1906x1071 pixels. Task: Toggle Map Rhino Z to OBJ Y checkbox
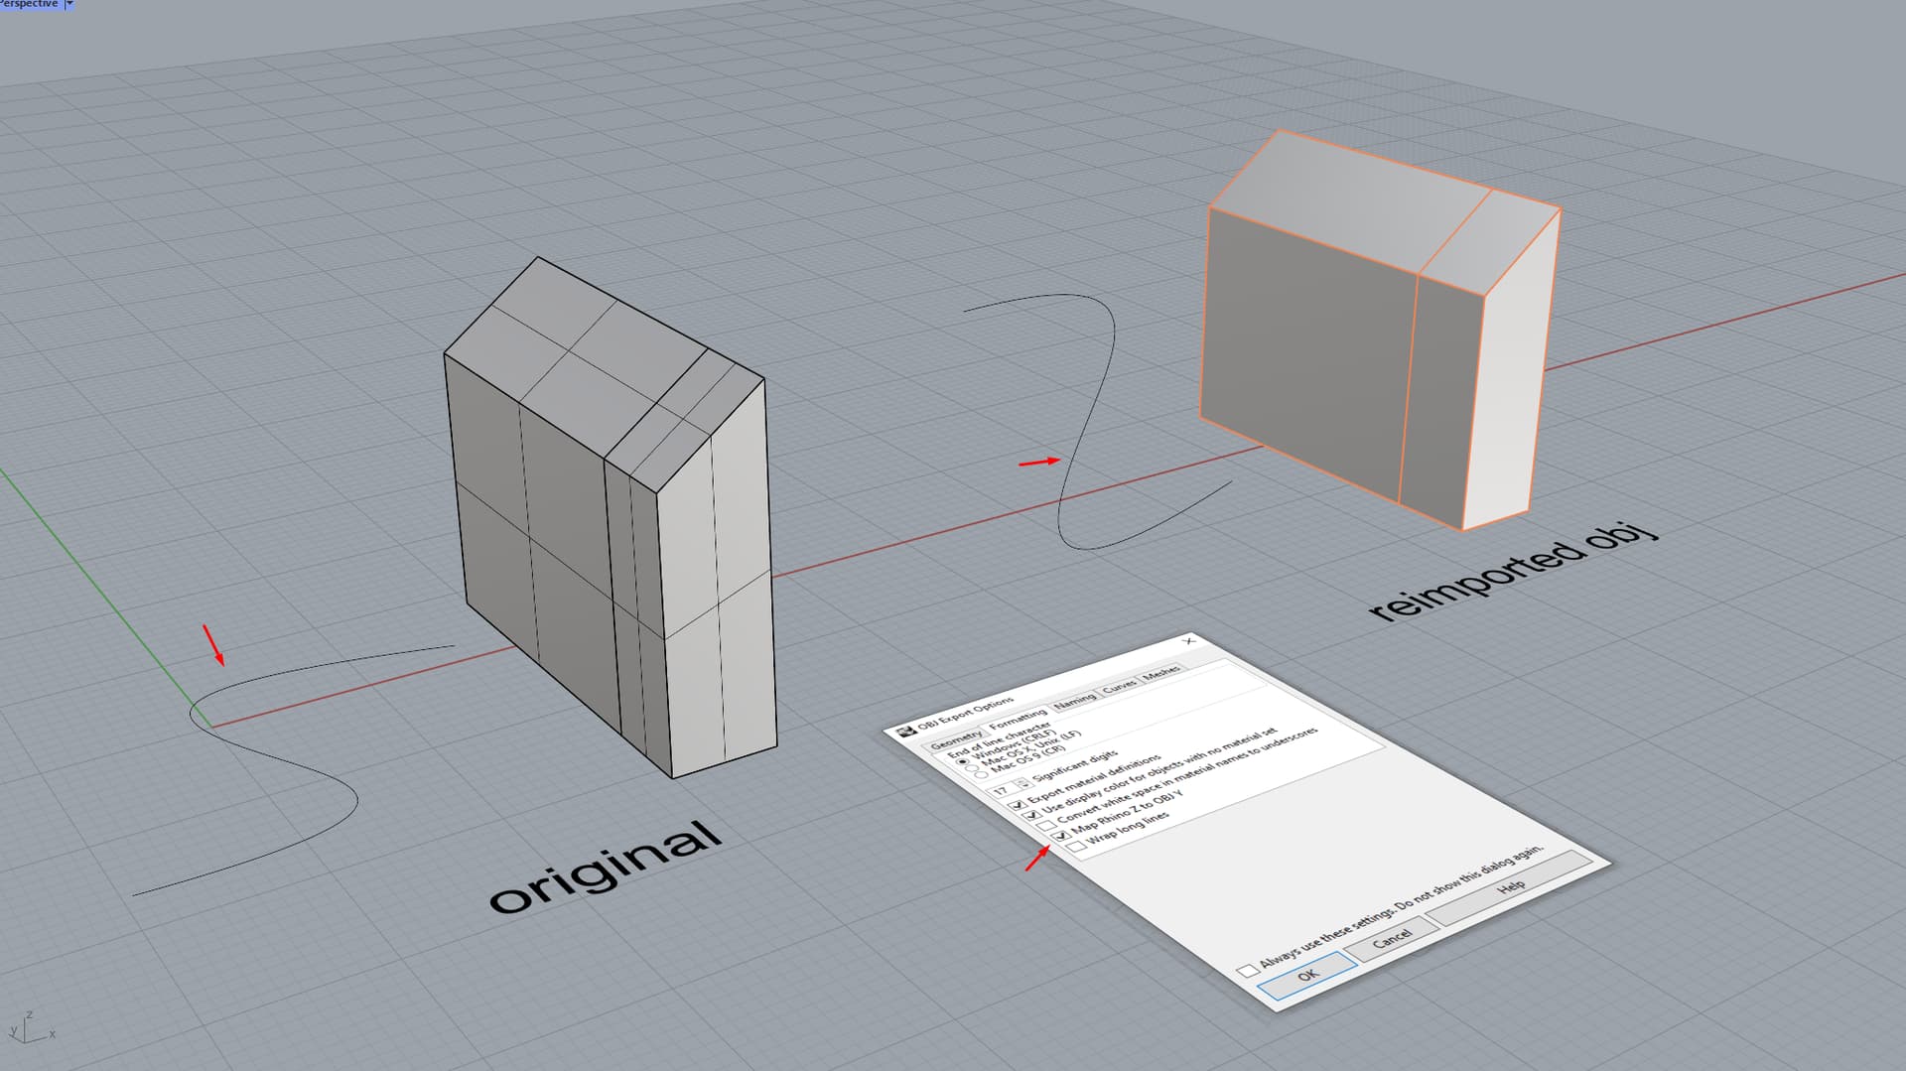point(1060,837)
